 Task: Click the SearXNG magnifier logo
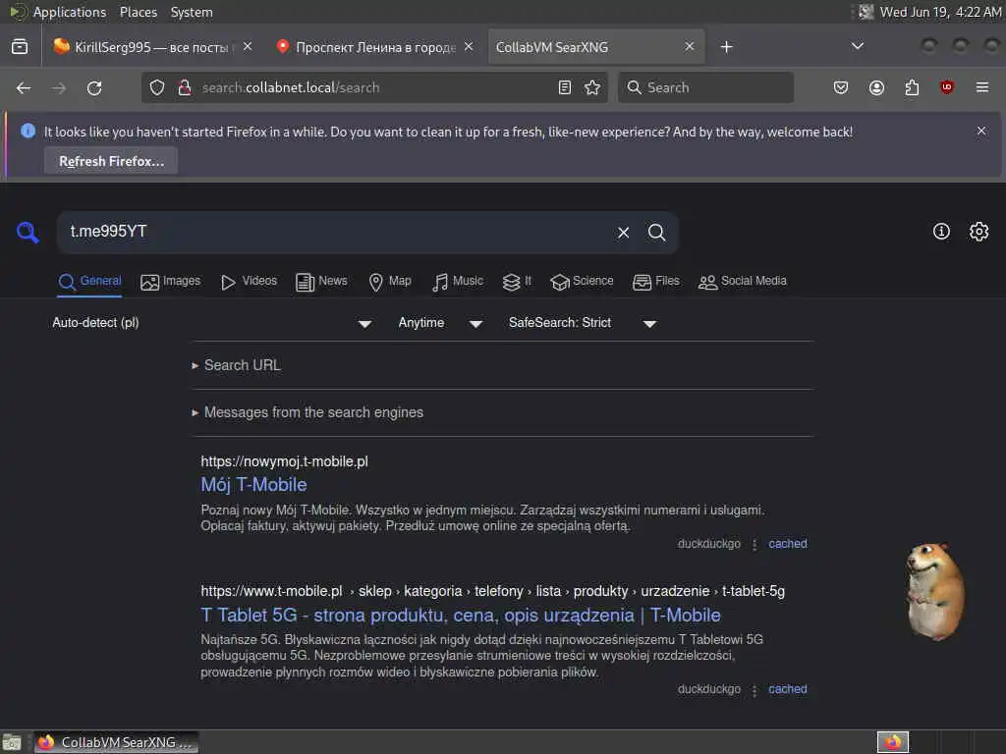tap(28, 232)
